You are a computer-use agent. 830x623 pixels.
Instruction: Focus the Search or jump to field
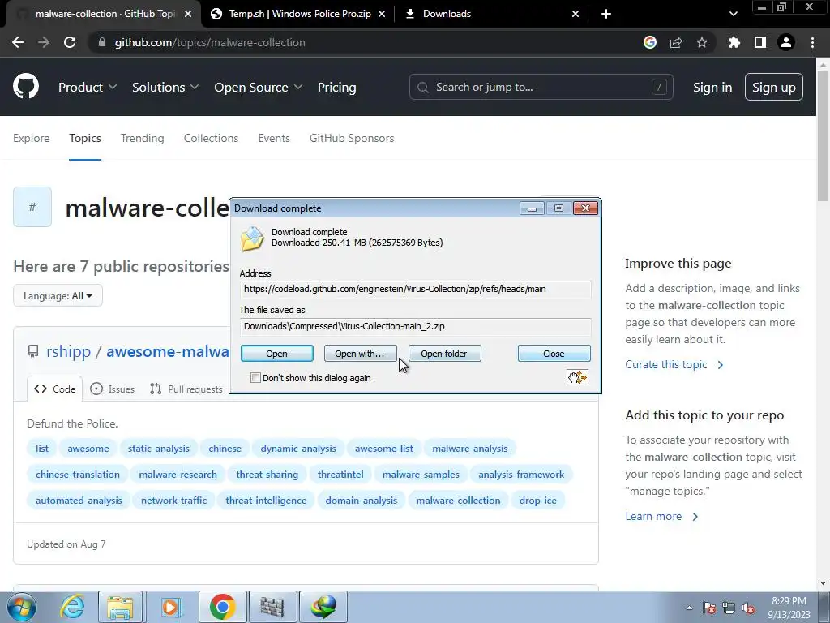(x=541, y=87)
